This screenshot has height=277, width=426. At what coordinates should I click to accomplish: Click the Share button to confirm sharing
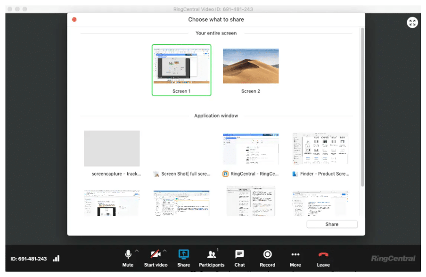(331, 224)
